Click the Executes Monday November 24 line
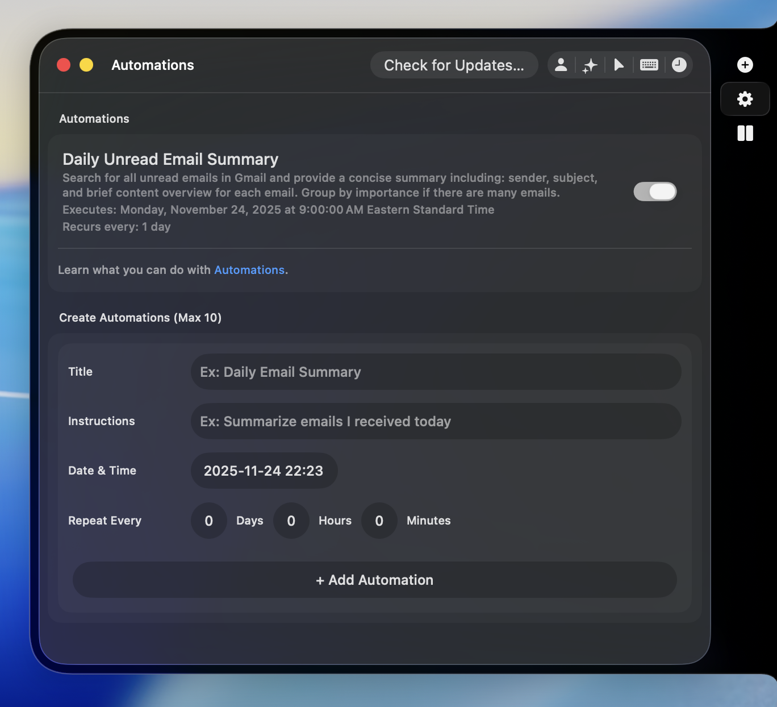777x707 pixels. pyautogui.click(x=278, y=210)
